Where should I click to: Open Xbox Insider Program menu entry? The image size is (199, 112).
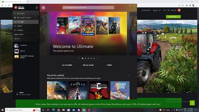[x=25, y=18]
